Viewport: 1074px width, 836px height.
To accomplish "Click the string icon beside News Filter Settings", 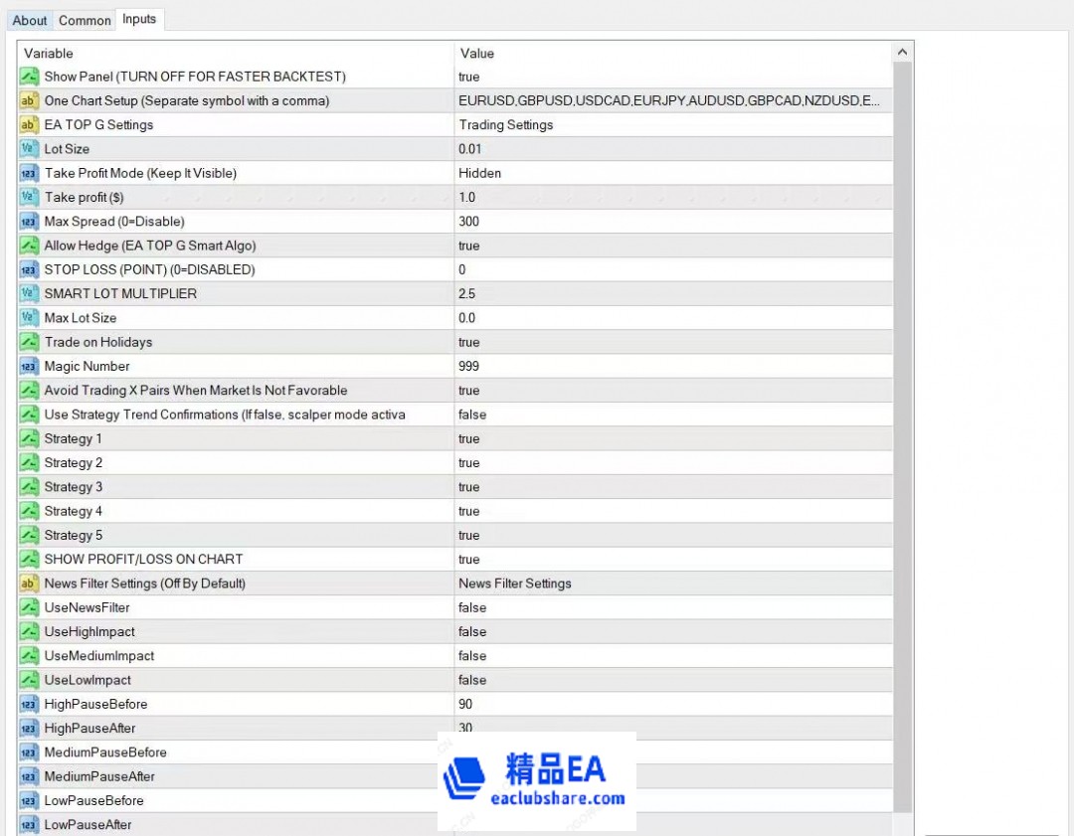I will pos(29,584).
